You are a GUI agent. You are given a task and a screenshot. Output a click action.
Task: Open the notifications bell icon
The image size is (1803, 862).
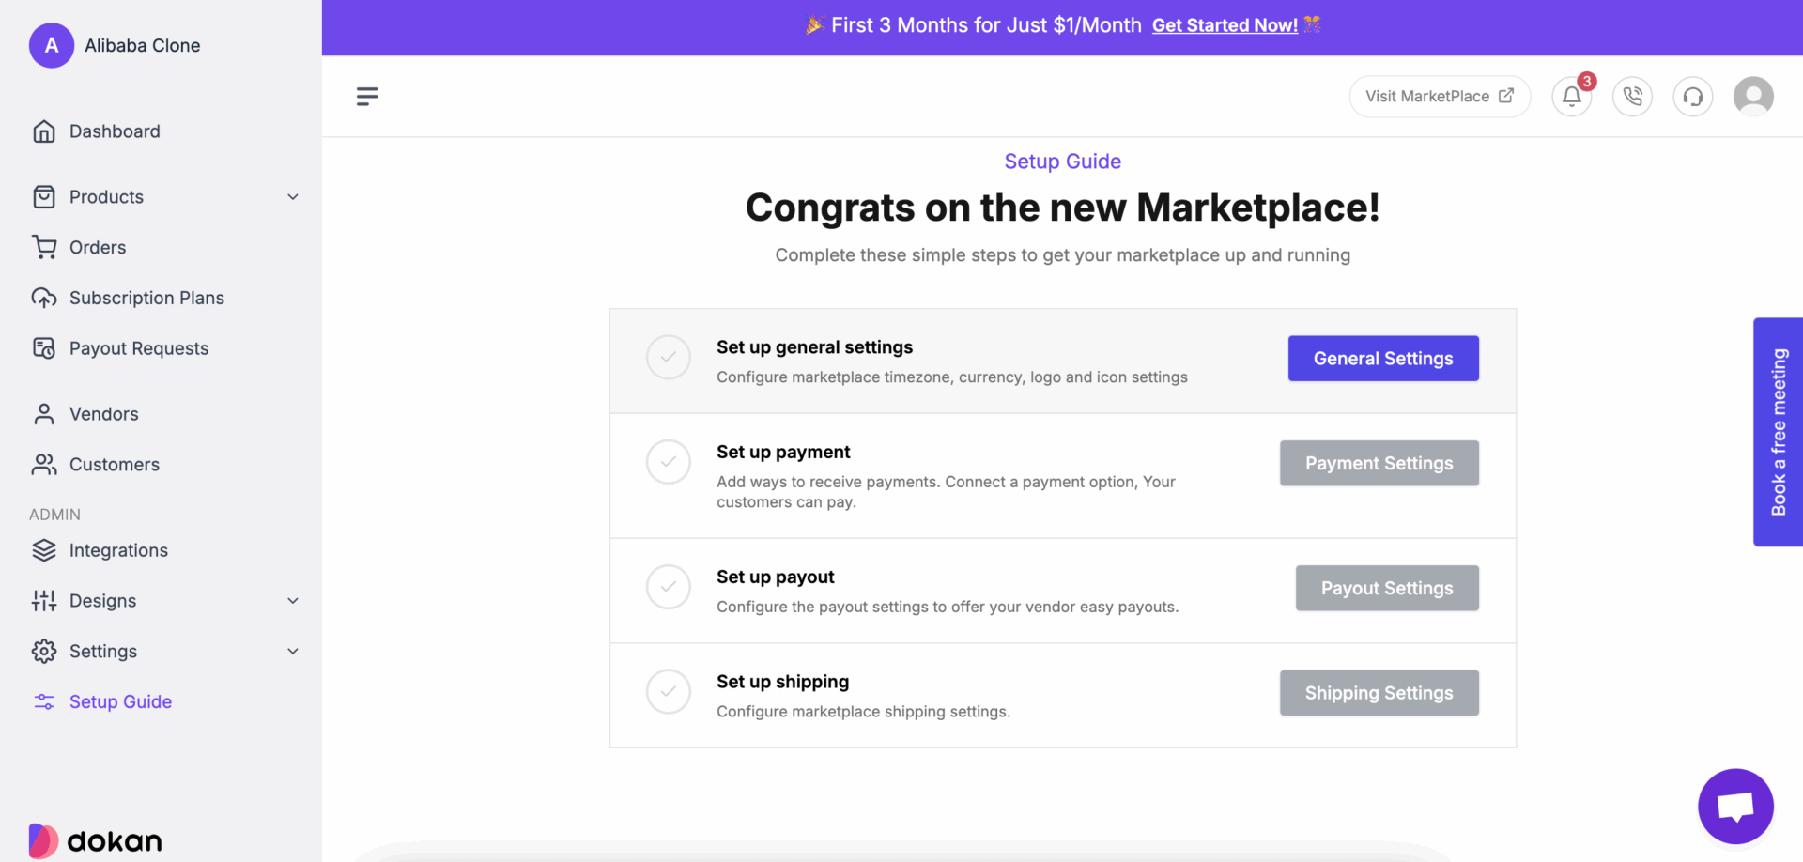click(1571, 97)
